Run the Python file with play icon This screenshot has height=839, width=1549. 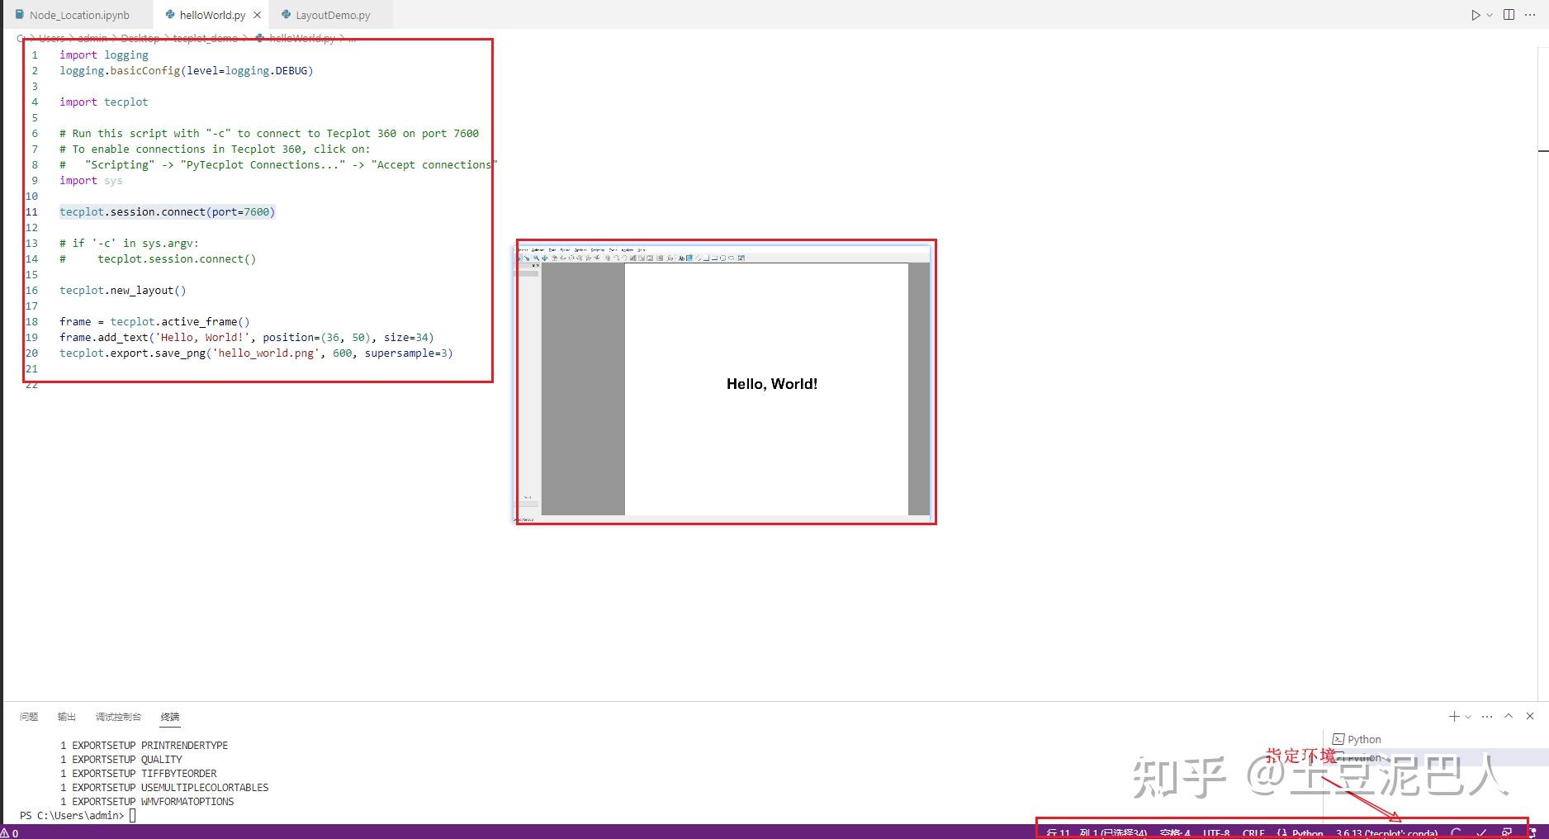coord(1476,15)
